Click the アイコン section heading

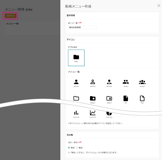[71, 39]
